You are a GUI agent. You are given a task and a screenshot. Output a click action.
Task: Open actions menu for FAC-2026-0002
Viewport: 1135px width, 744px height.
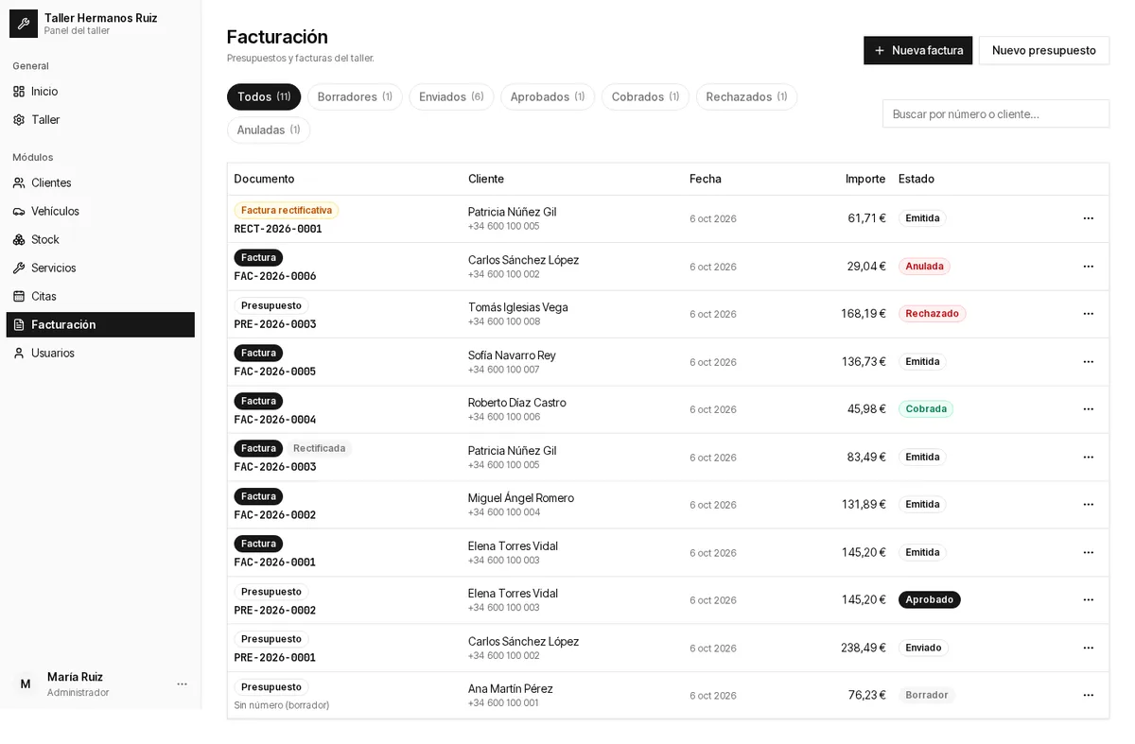(1088, 505)
